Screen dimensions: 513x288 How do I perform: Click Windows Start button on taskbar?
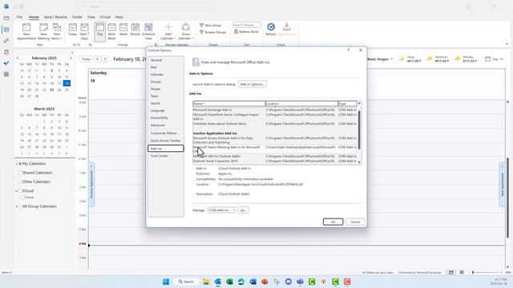(x=166, y=282)
